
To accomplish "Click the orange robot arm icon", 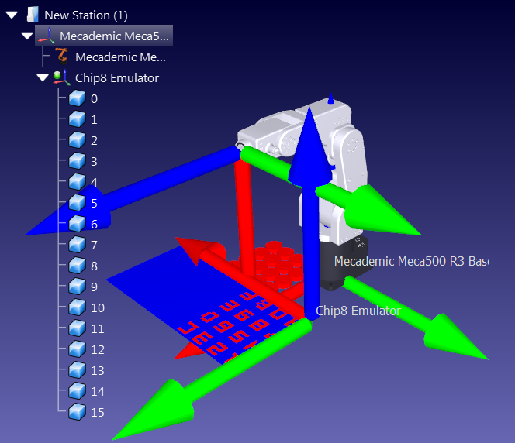I will click(x=63, y=57).
